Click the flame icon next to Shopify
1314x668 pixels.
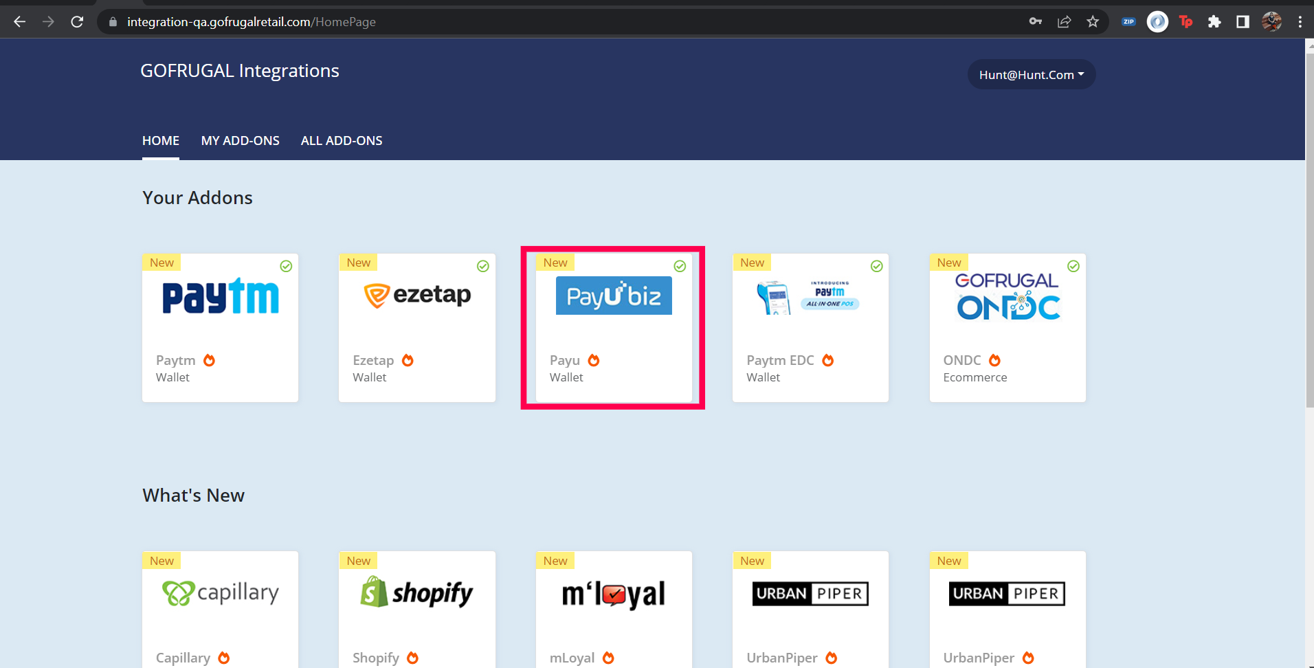pos(412,658)
